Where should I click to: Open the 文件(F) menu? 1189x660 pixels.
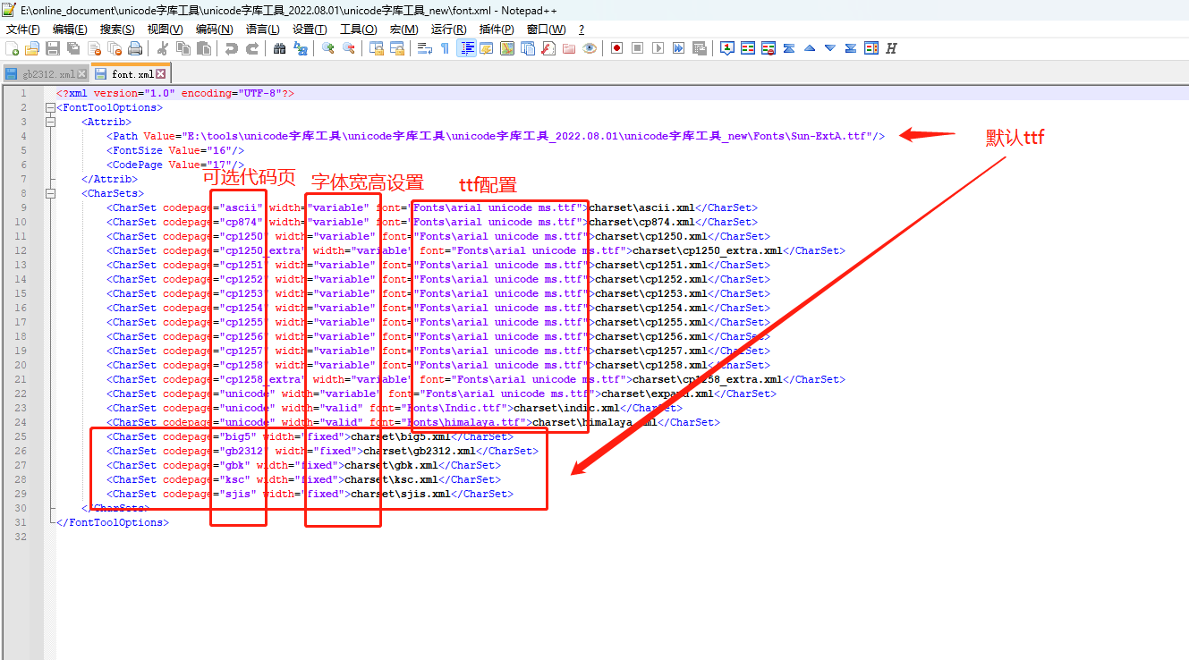[23, 30]
